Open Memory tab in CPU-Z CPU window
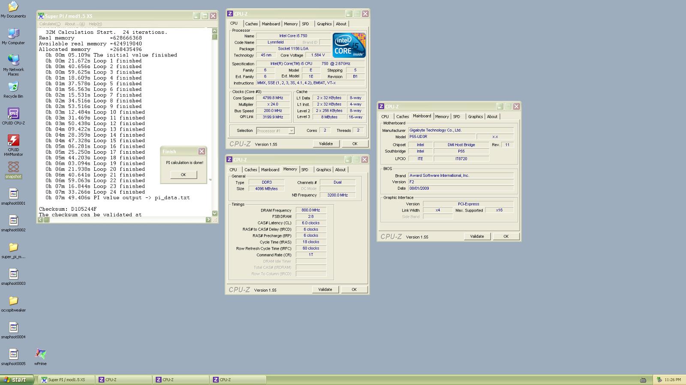The image size is (686, 385). coord(291,24)
